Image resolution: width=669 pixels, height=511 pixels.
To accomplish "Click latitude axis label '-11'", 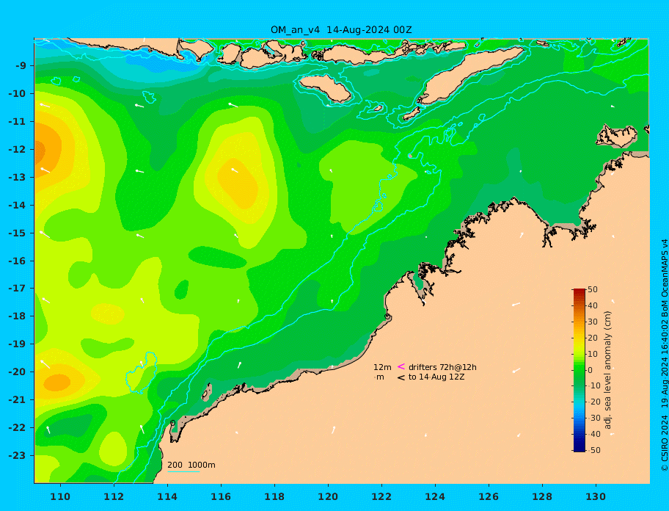I will 17,122.
